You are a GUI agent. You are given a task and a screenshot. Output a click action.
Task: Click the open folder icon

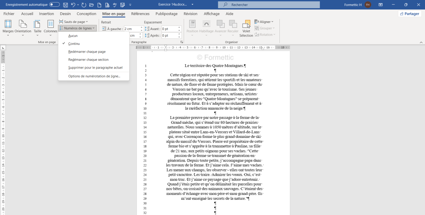[x=91, y=5]
